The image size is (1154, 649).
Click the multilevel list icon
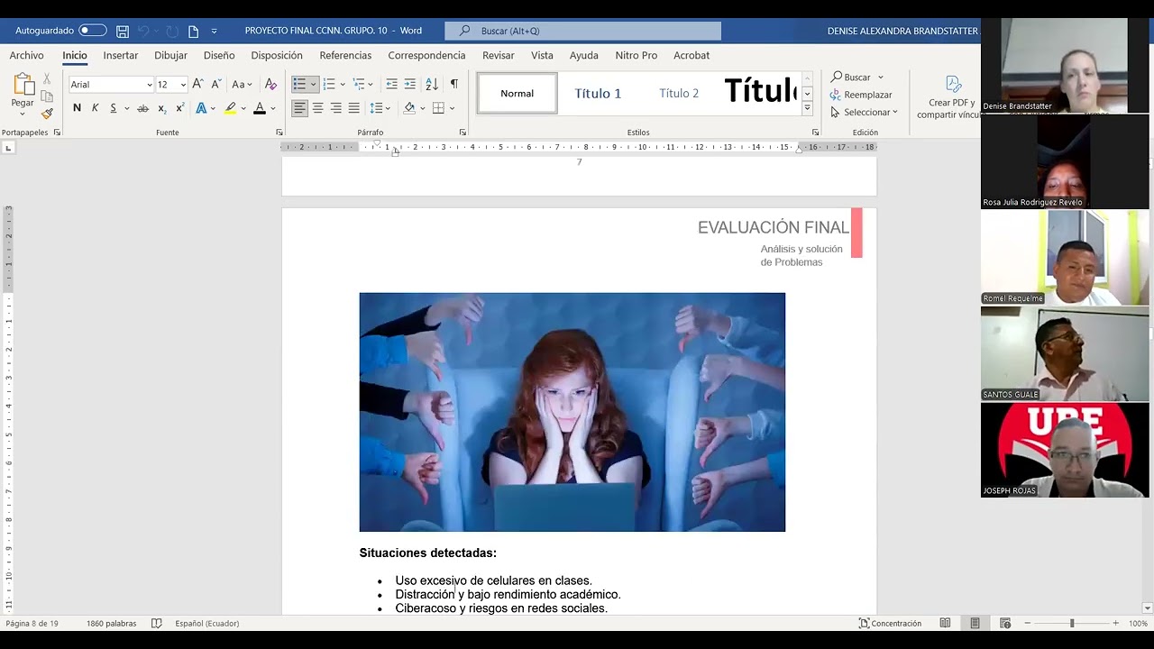pyautogui.click(x=359, y=84)
